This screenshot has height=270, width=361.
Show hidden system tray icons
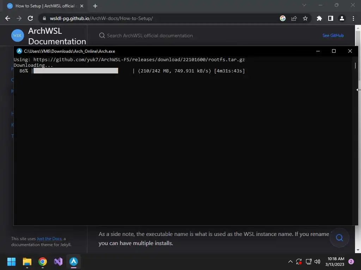[x=290, y=262]
